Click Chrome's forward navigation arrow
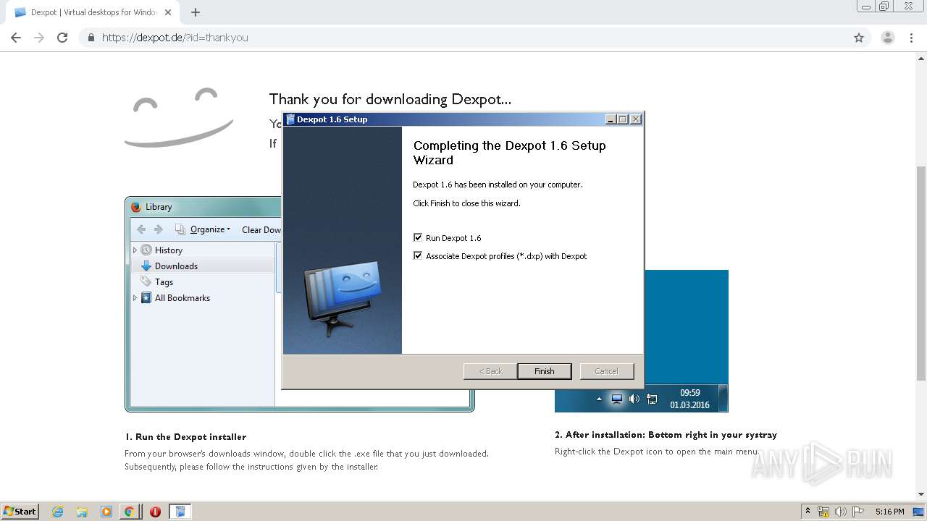 coord(39,38)
